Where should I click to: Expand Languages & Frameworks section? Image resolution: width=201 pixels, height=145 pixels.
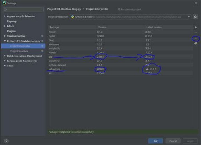pyautogui.click(x=5, y=61)
